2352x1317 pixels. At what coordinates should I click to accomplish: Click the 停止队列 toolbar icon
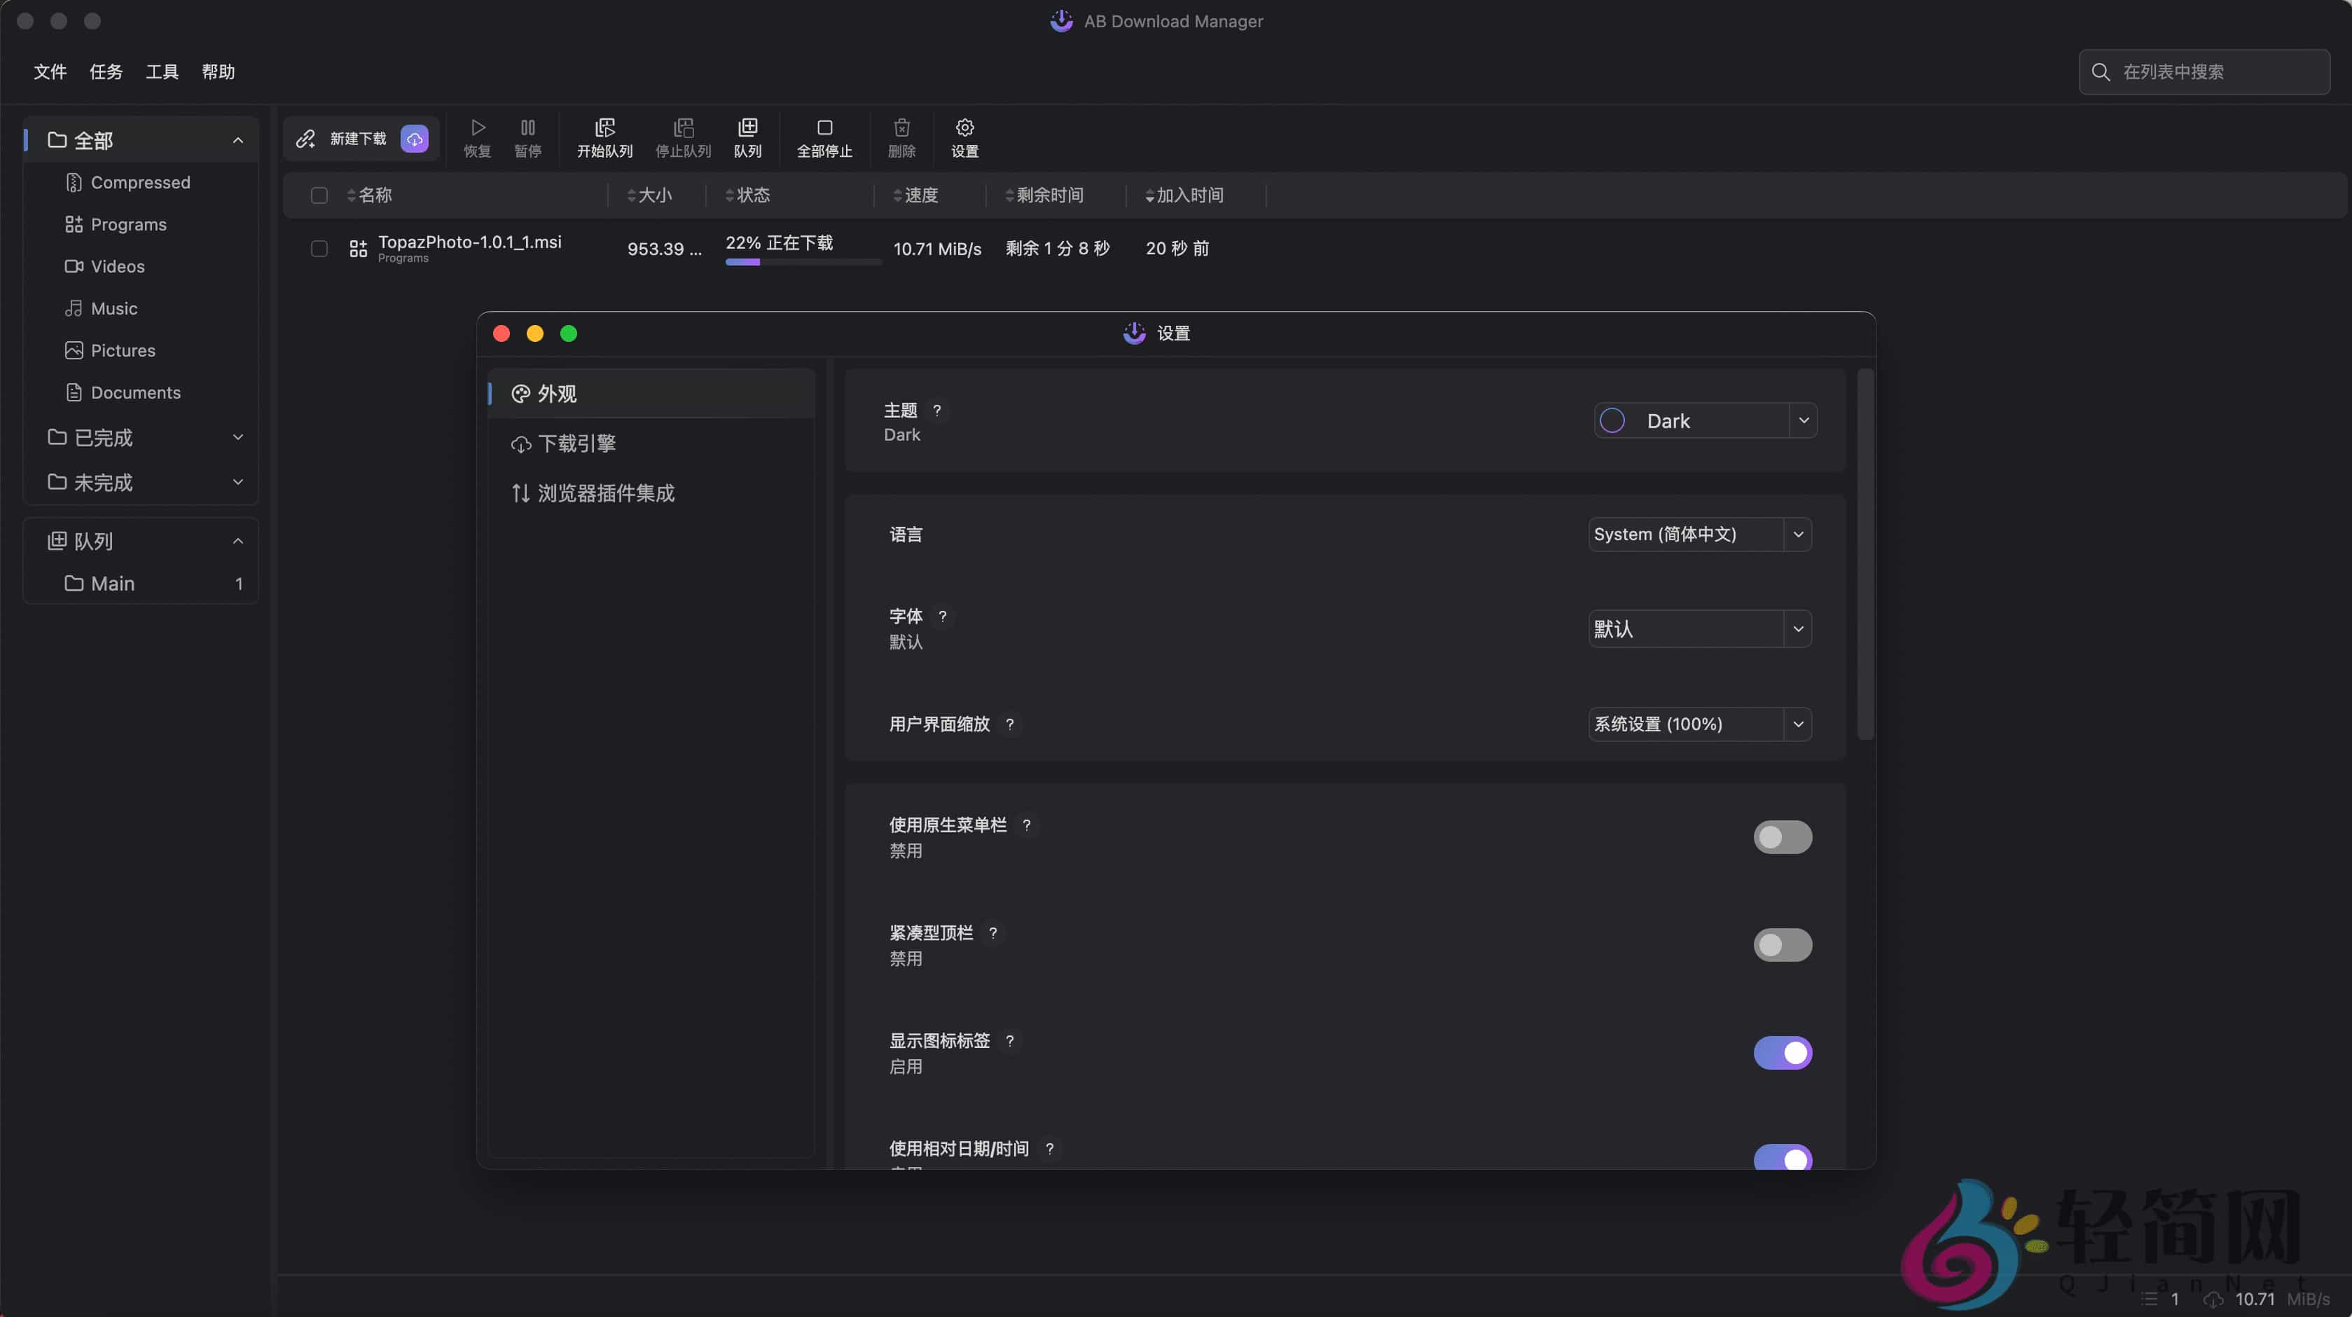[682, 137]
